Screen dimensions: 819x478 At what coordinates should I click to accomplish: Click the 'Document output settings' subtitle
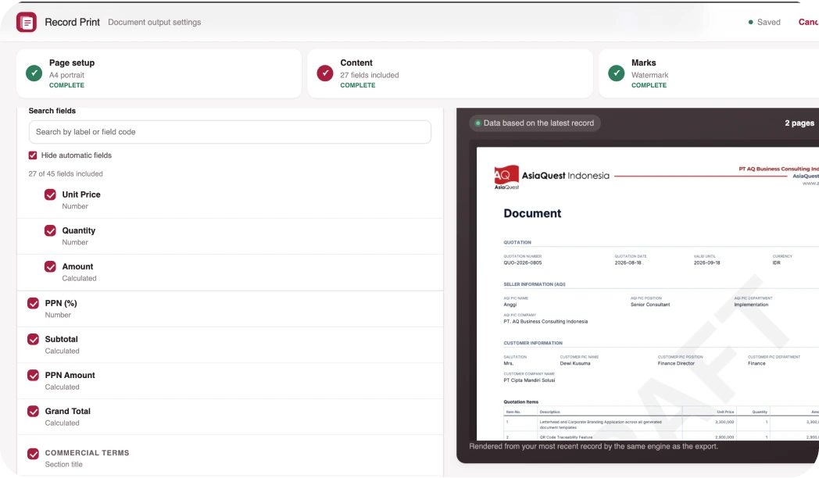point(155,23)
